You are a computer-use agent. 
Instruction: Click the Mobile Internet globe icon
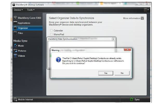(15, 99)
